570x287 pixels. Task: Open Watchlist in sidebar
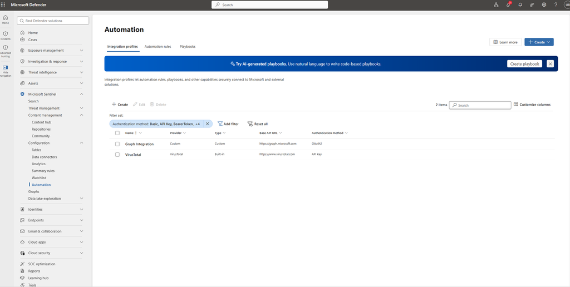click(39, 177)
